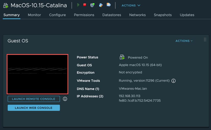Click the VMware Tools version info icon
Viewport: 211px width, 130px height.
174,81
